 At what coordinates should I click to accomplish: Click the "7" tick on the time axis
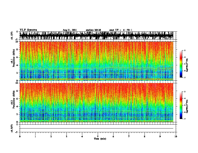coord(129,136)
